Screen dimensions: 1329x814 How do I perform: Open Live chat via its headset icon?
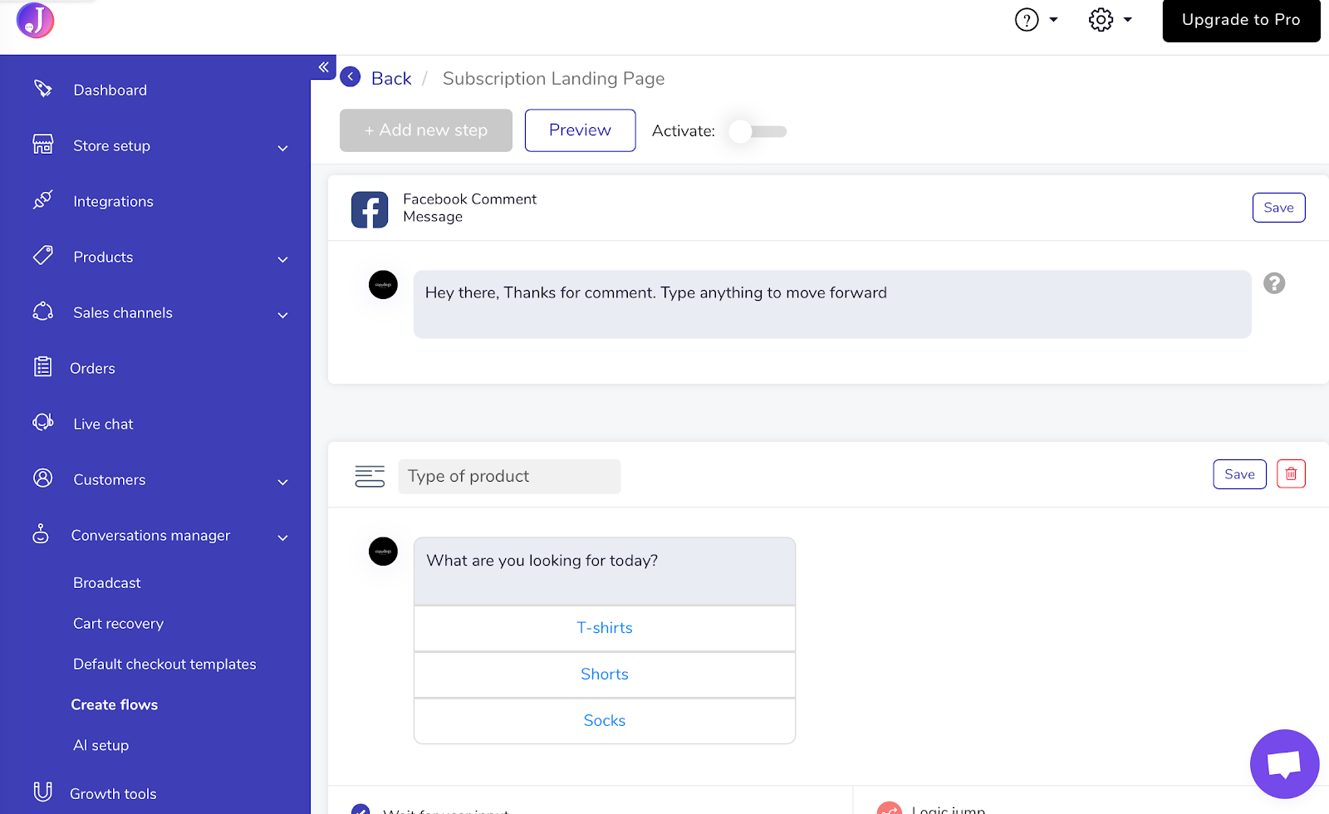coord(42,423)
